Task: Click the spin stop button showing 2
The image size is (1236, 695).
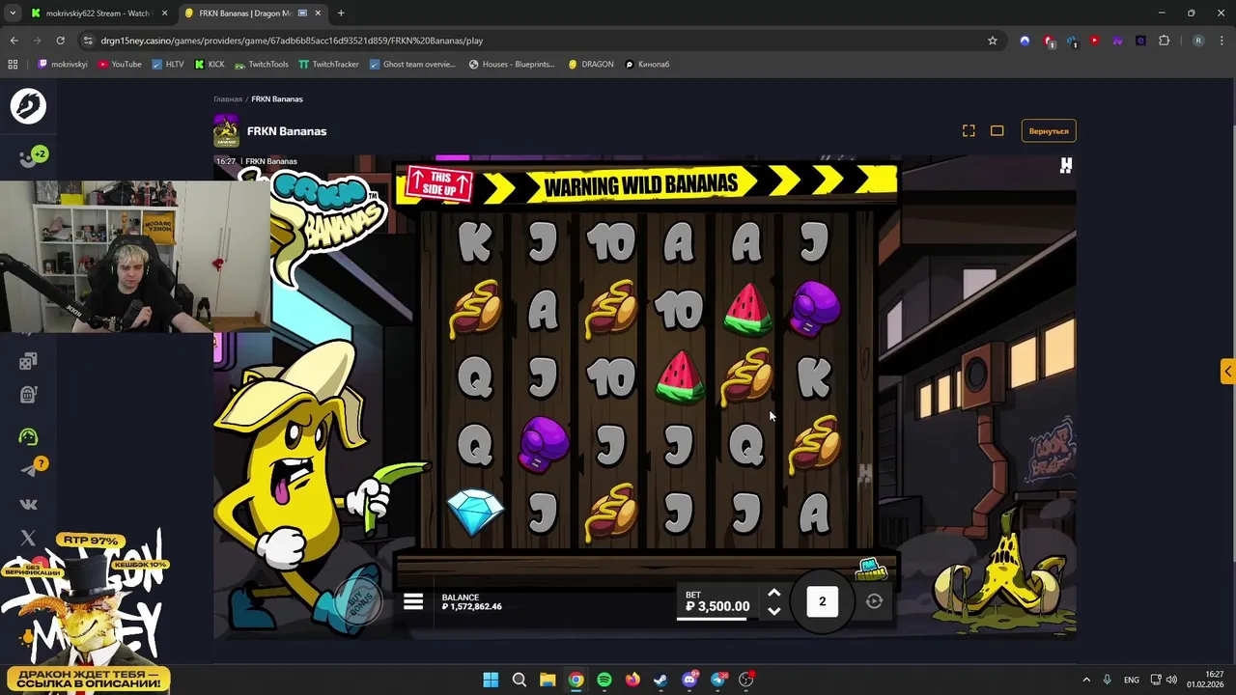Action: point(823,601)
